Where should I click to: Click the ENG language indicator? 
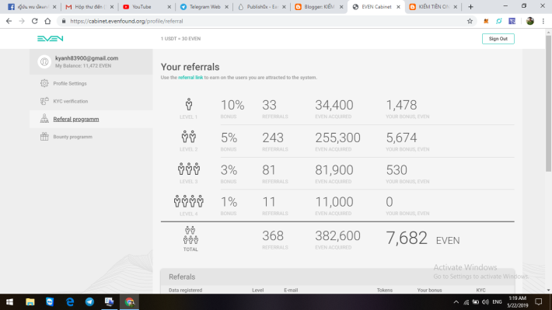[497, 302]
